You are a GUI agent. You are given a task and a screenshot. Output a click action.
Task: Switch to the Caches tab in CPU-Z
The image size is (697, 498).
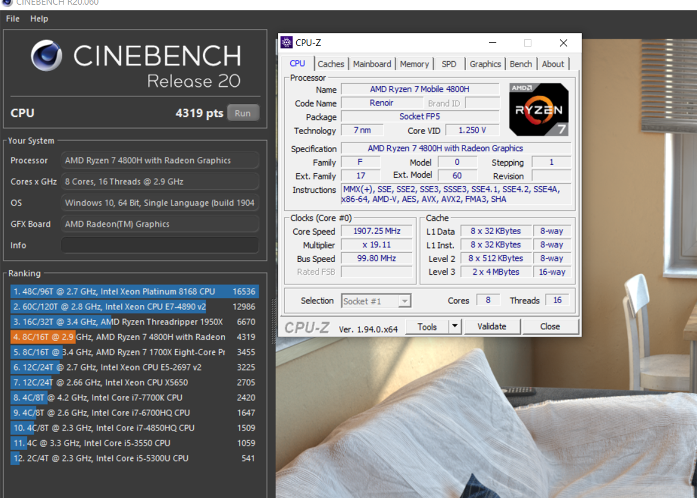pyautogui.click(x=331, y=64)
